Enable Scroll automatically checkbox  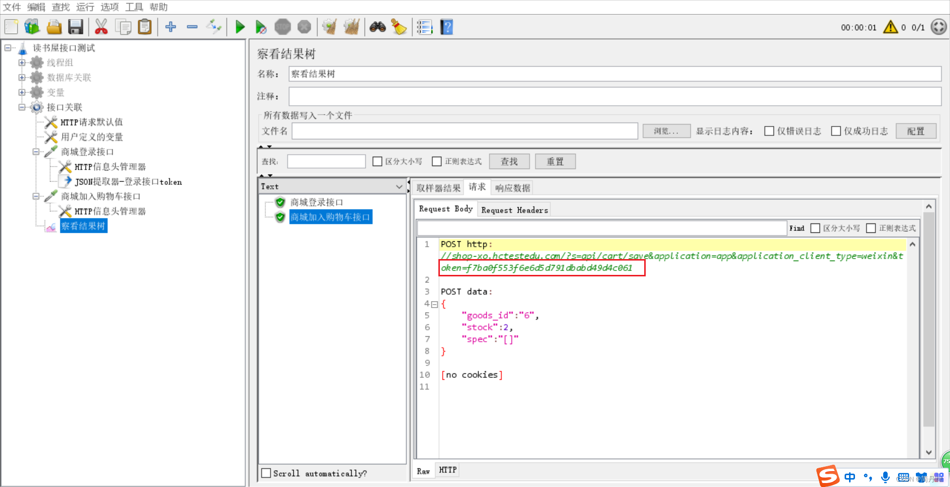(266, 473)
